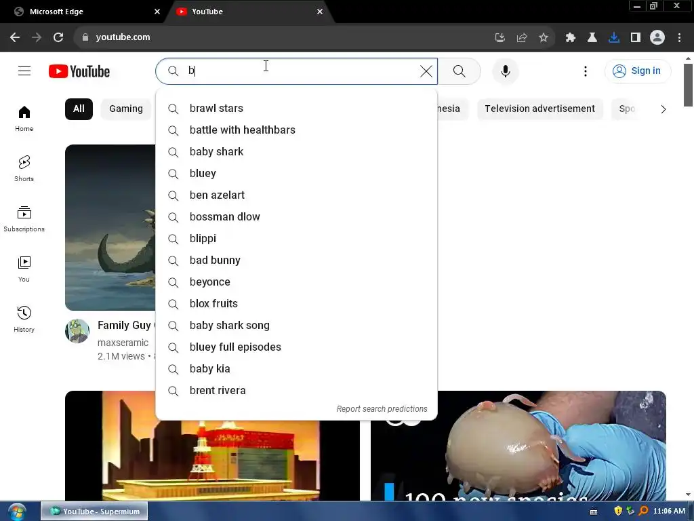Choose the 'brawl stars' suggestion

coord(297,109)
